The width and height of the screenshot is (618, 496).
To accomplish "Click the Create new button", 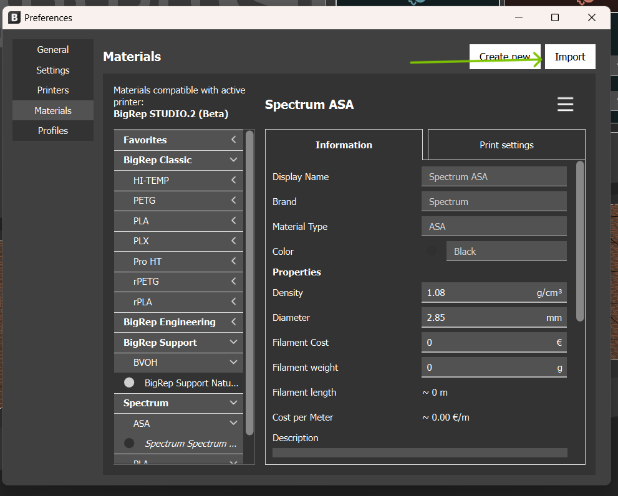I will (505, 57).
